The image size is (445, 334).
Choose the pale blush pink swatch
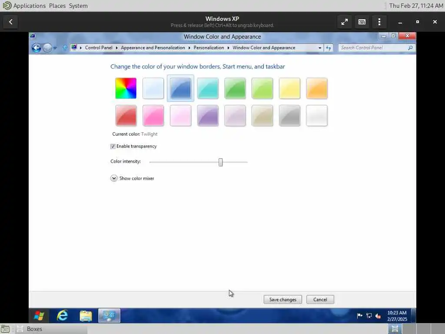pos(180,116)
